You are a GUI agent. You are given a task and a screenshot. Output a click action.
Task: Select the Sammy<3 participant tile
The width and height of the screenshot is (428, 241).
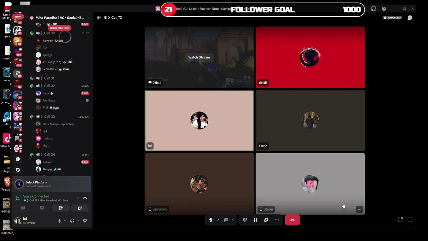click(199, 184)
